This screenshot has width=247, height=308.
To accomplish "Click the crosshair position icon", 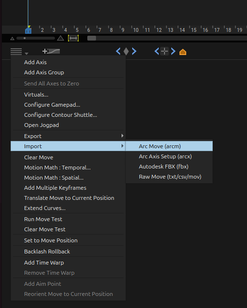I will [165, 52].
